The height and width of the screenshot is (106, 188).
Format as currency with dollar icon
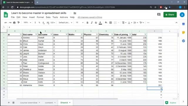pyautogui.click(x=35, y=23)
